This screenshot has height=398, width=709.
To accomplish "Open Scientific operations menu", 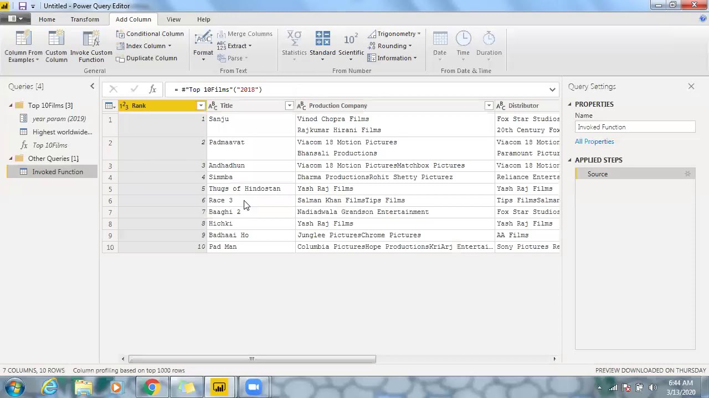I will (351, 46).
